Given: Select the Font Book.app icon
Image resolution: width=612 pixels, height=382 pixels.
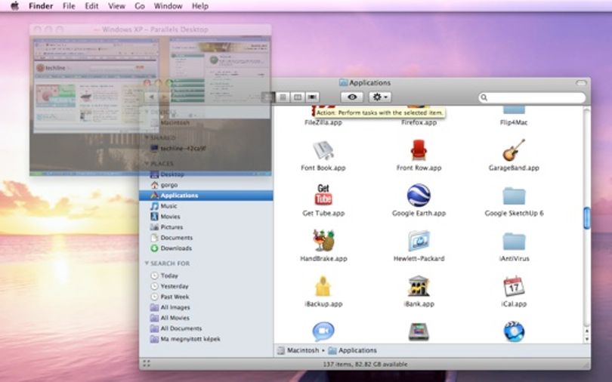Looking at the screenshot, I should click(x=323, y=150).
